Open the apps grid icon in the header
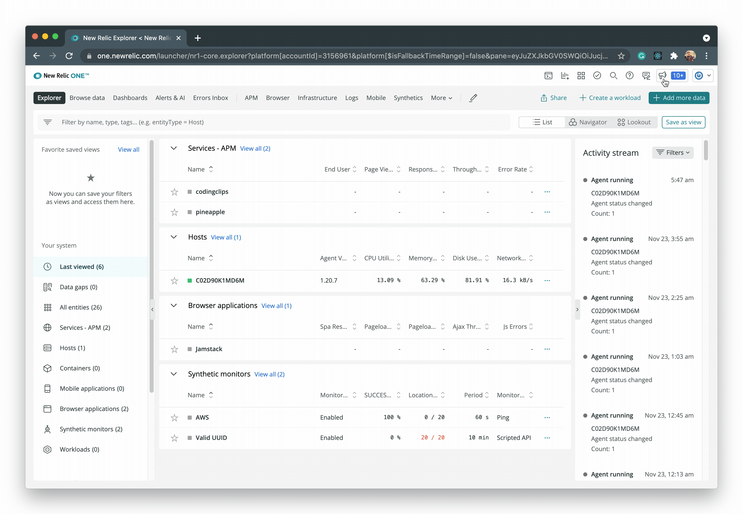743x514 pixels. (x=581, y=76)
